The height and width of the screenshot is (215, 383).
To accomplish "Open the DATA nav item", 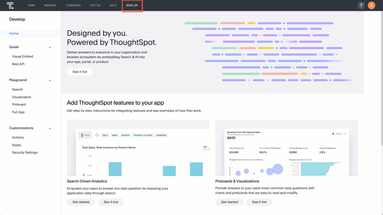I will pos(113,5).
